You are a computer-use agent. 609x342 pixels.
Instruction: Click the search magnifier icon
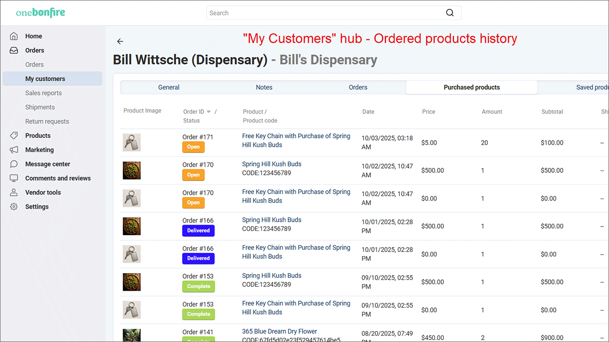(x=450, y=13)
